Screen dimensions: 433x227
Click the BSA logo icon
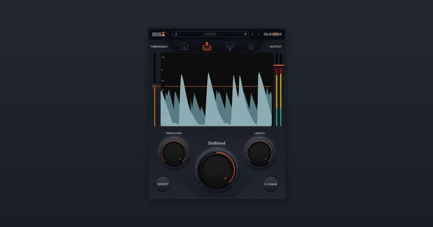coord(159,34)
